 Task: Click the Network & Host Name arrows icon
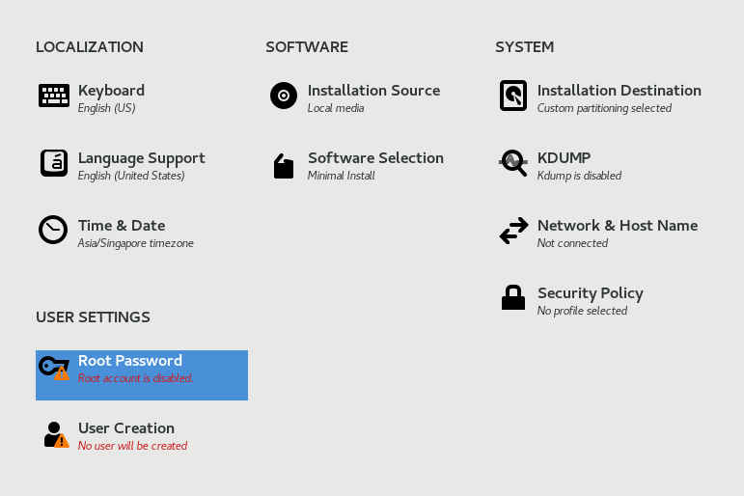(513, 231)
